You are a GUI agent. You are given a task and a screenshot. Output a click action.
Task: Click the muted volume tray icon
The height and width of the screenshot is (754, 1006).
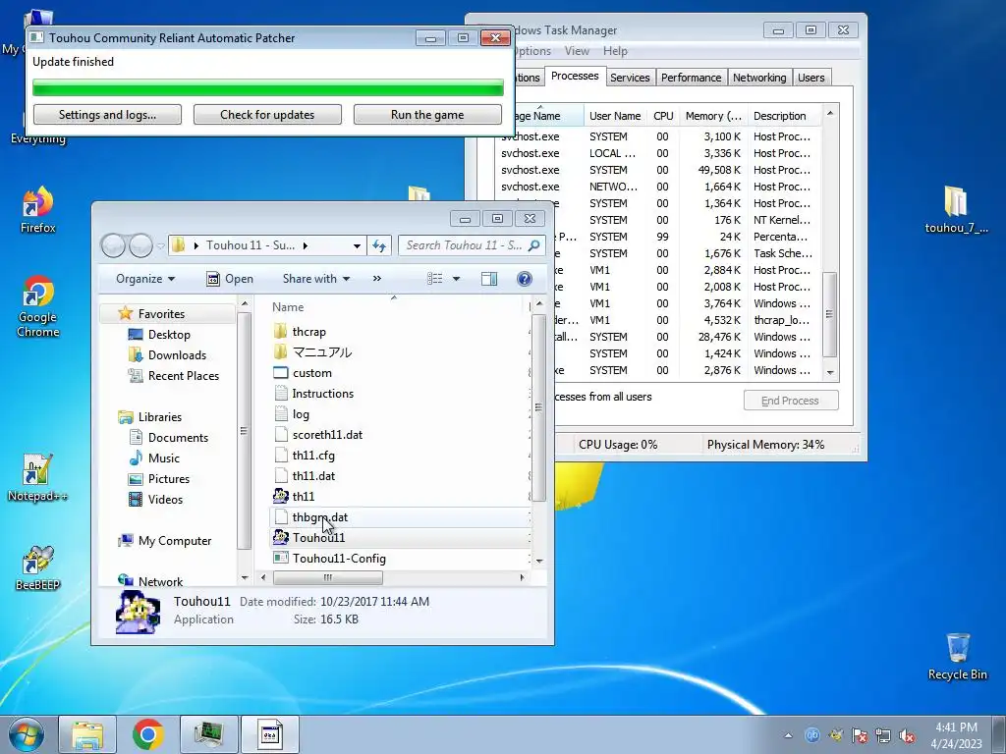907,735
